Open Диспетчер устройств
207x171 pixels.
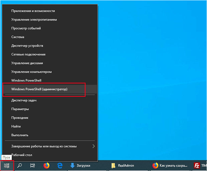(50, 46)
